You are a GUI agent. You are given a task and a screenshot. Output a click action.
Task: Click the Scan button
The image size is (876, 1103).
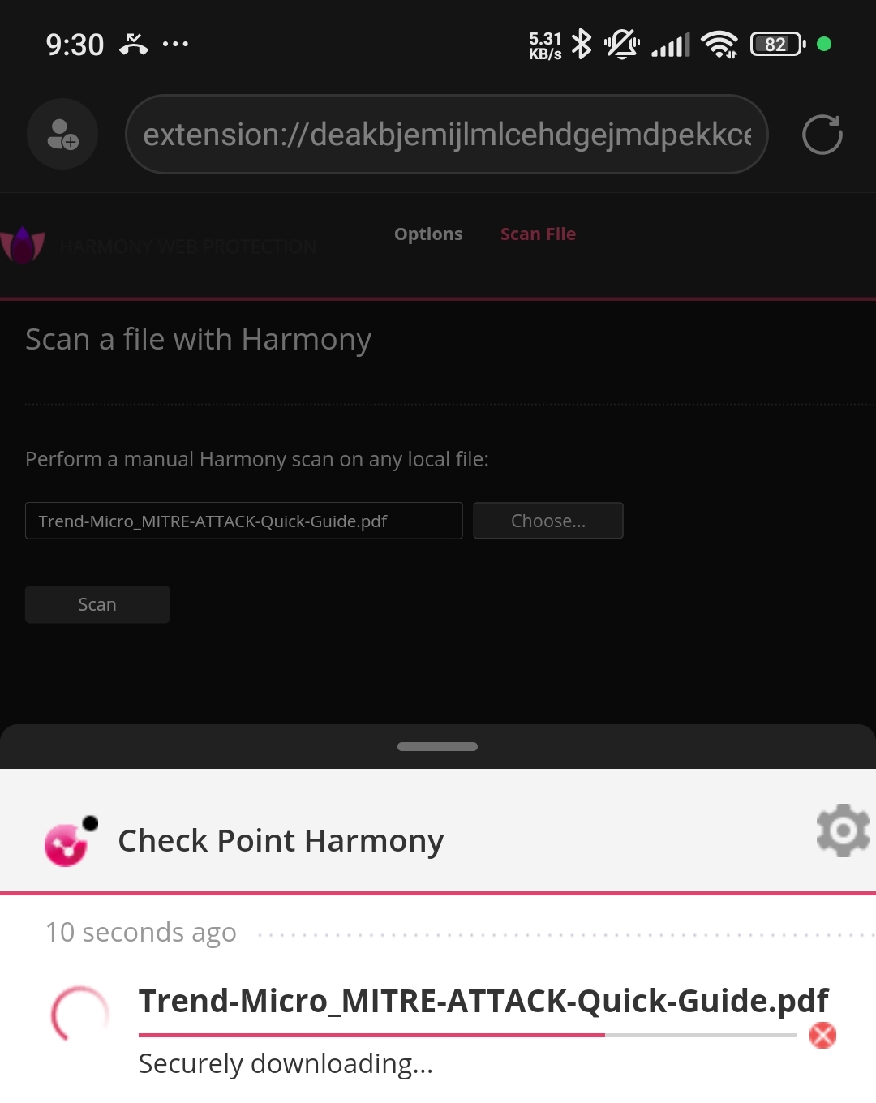(x=97, y=604)
